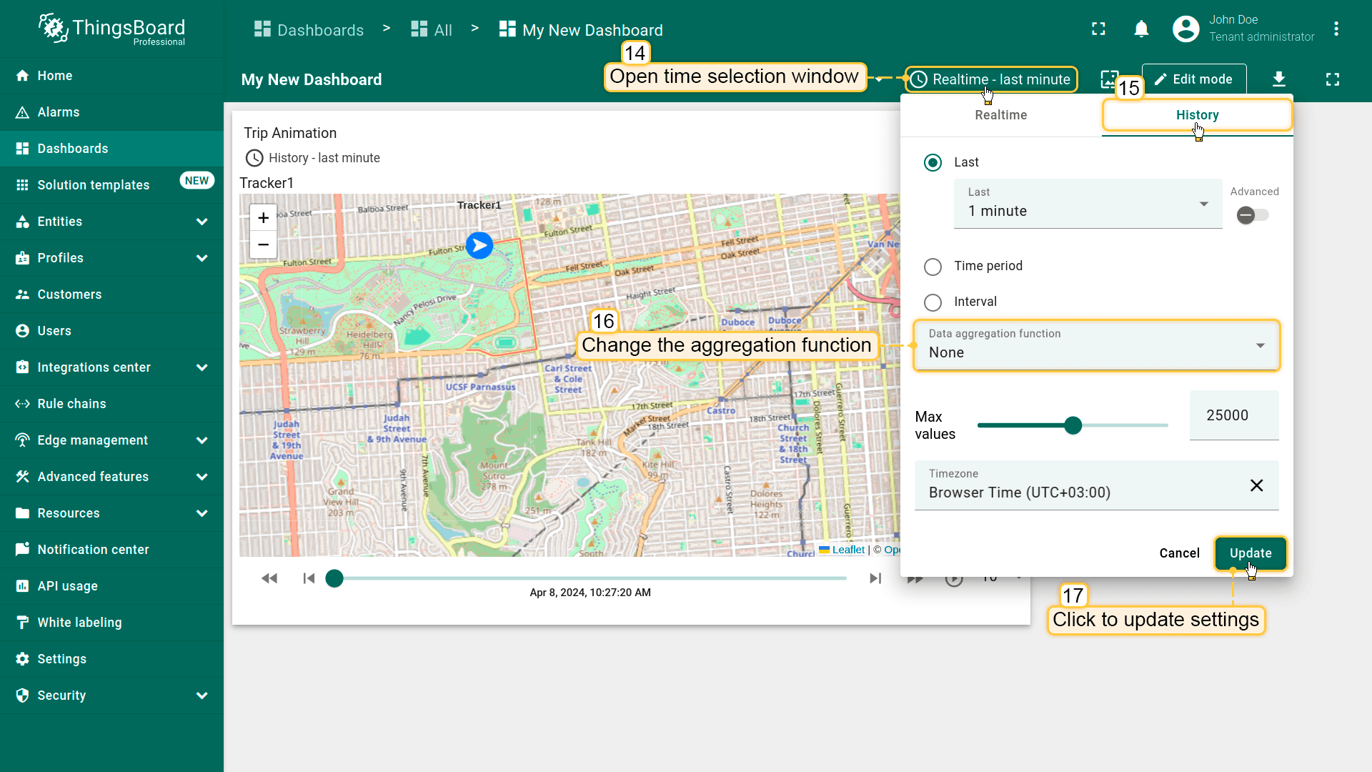
Task: Click the export dashboard download icon
Action: (1279, 79)
